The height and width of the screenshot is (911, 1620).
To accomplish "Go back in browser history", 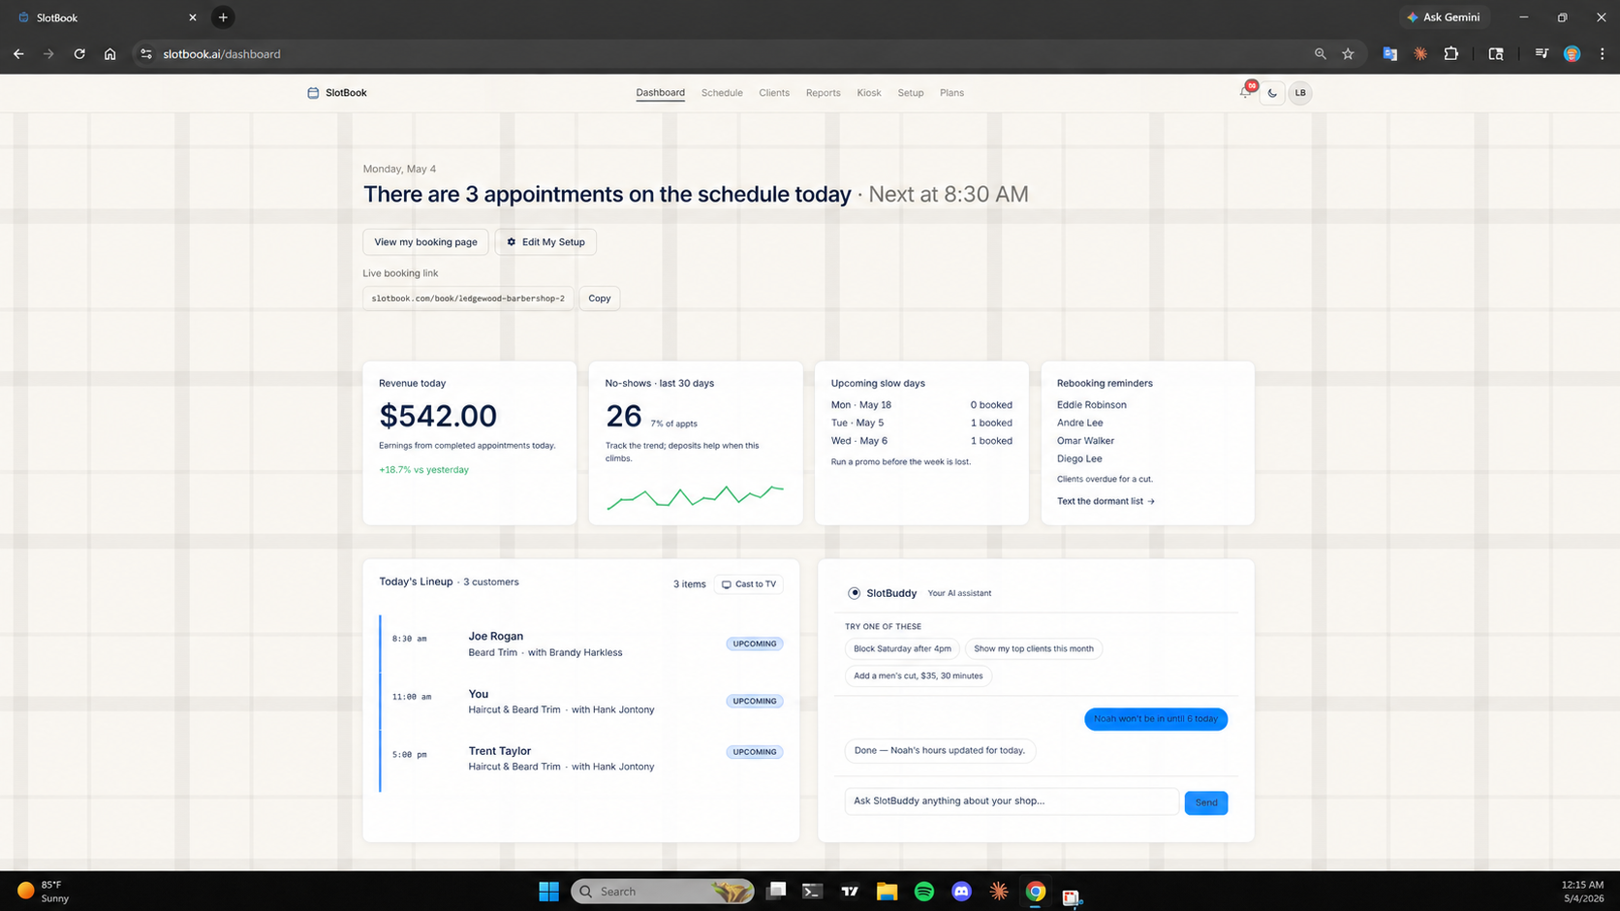I will point(18,54).
